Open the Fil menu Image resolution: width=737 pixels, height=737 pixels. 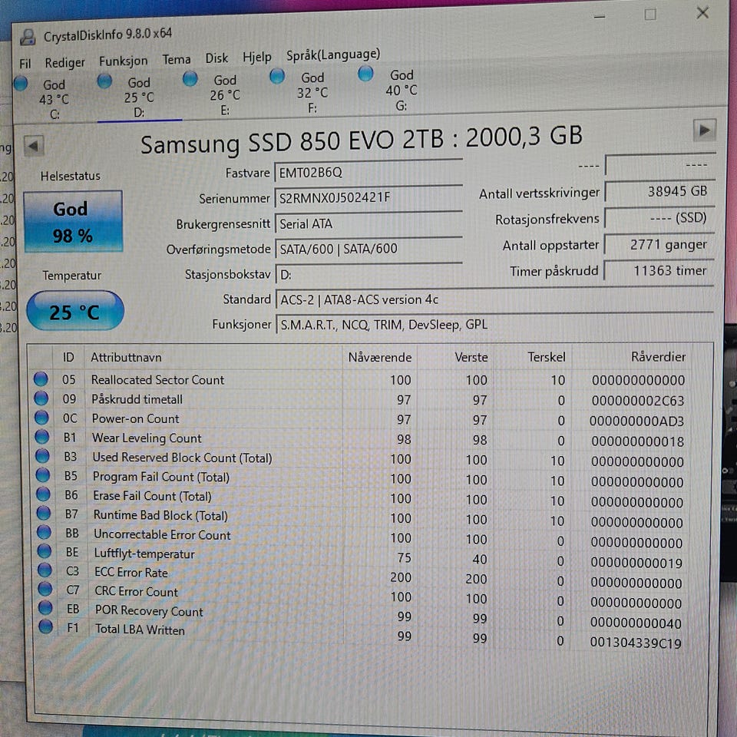[x=25, y=64]
